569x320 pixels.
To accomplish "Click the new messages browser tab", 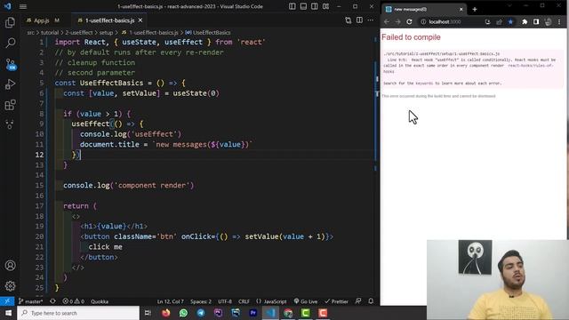I will 424,10.
